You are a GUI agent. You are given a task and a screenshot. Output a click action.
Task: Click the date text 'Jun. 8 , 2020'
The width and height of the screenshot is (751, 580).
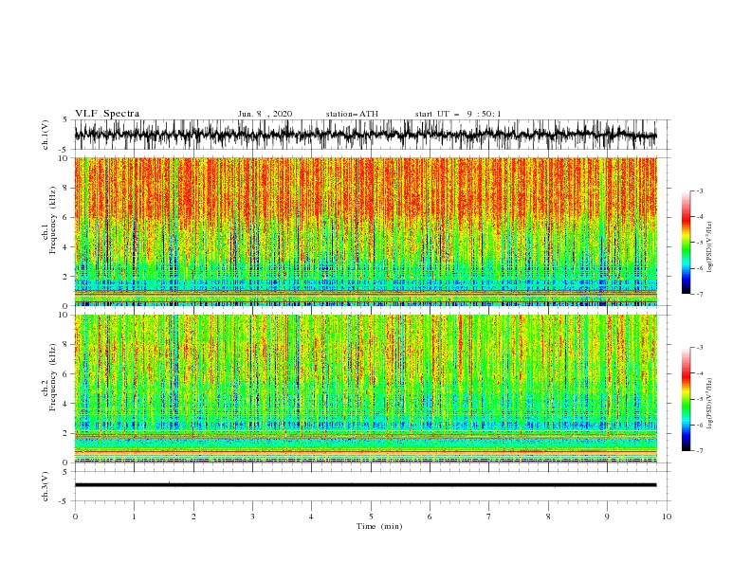click(x=265, y=114)
